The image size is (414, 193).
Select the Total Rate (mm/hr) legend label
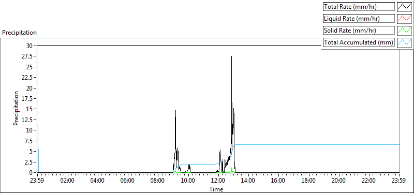359,7
